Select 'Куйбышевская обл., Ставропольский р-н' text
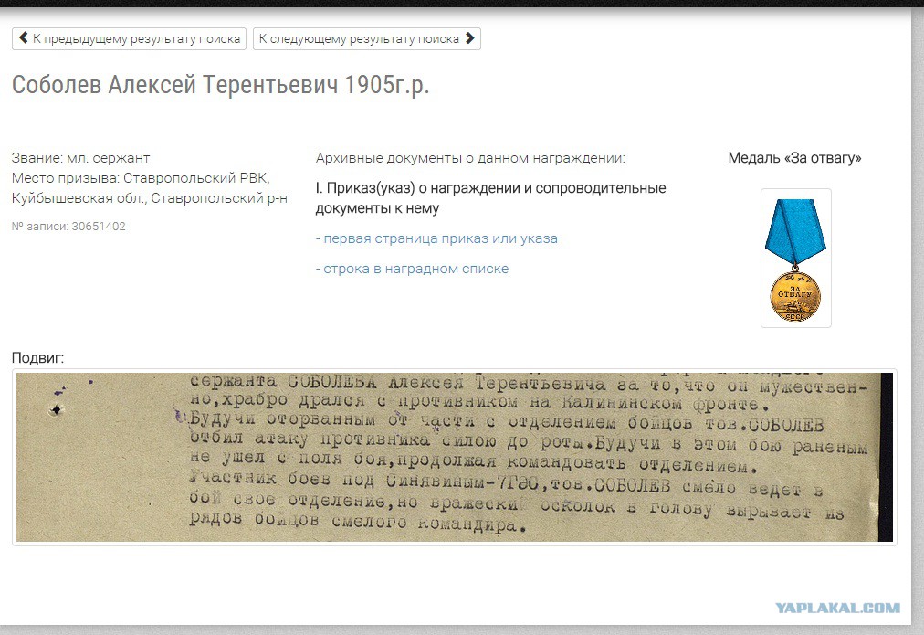The image size is (924, 635). tap(150, 198)
